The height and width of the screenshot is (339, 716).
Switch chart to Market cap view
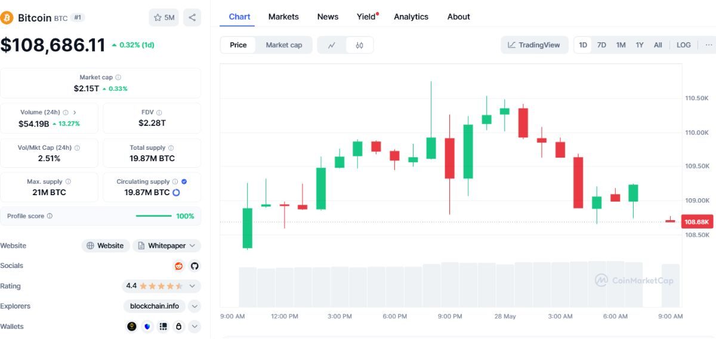pyautogui.click(x=284, y=45)
